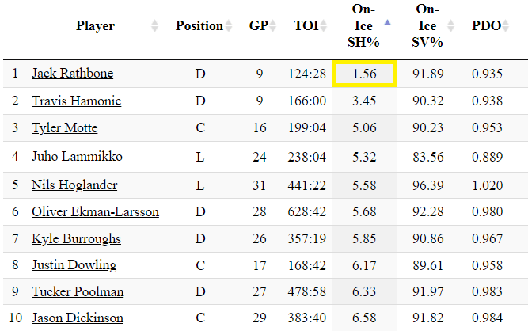528x331 pixels.
Task: View Kyle Burroughs profile
Action: click(x=76, y=238)
